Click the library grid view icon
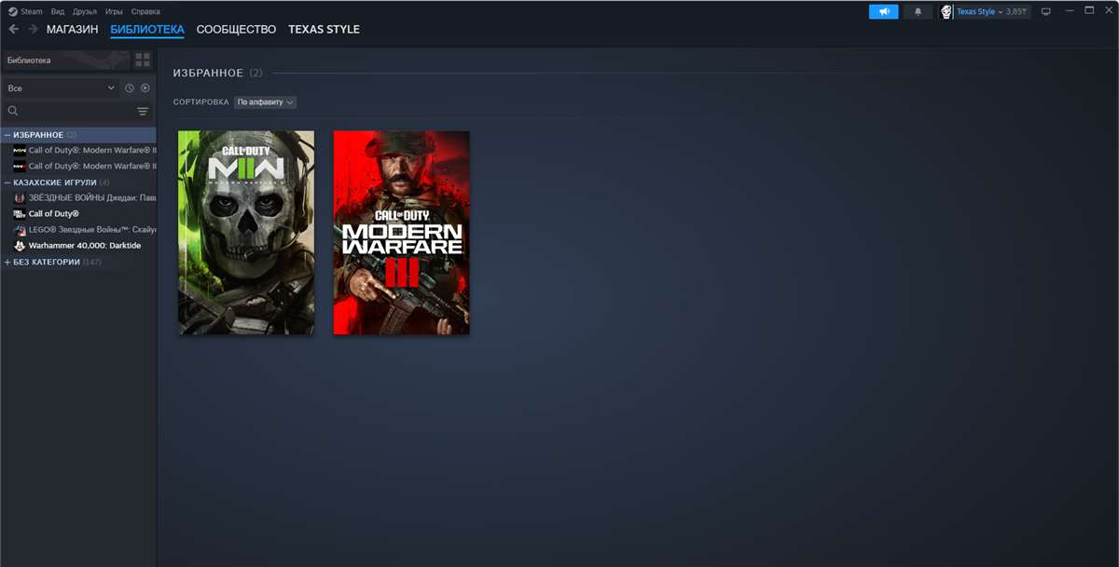Image resolution: width=1119 pixels, height=567 pixels. 142,59
